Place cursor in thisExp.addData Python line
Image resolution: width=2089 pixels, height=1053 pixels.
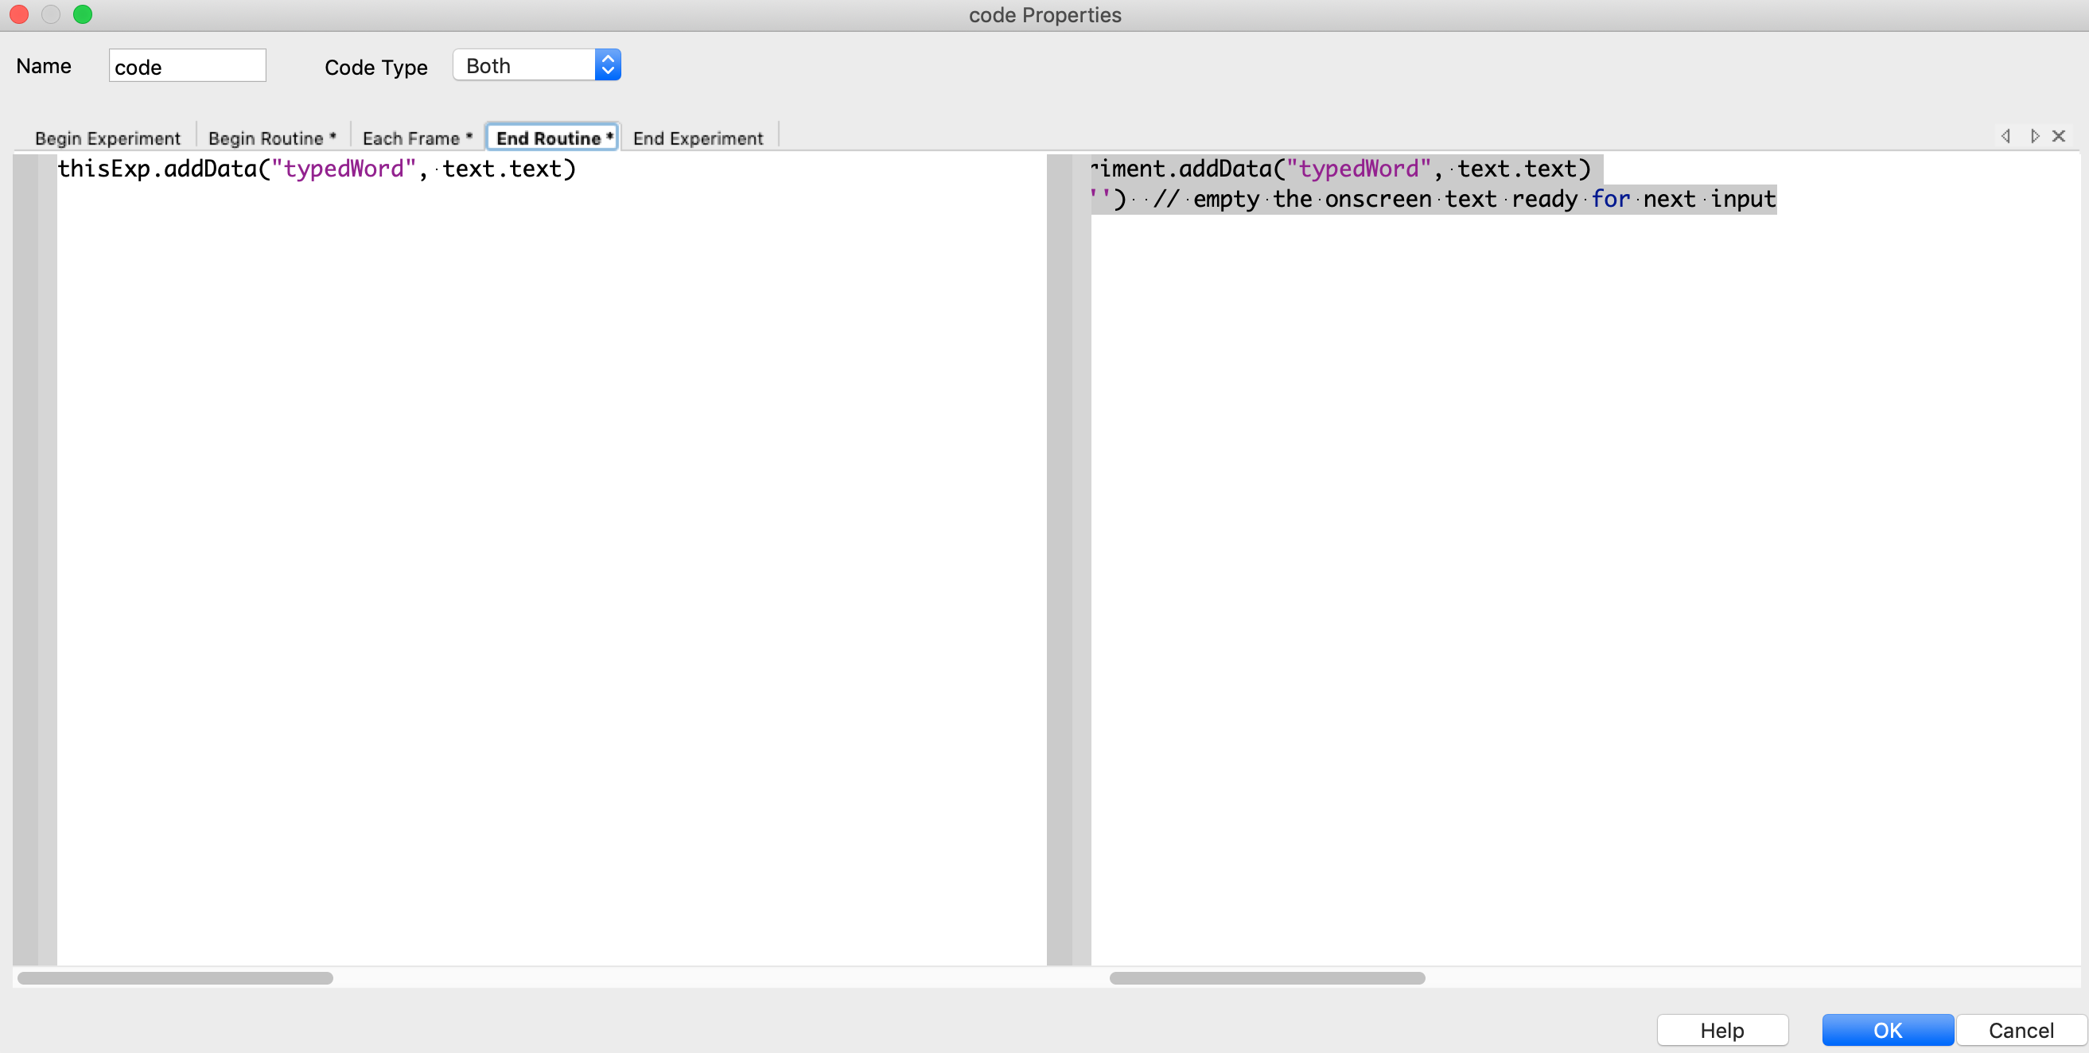(x=317, y=169)
